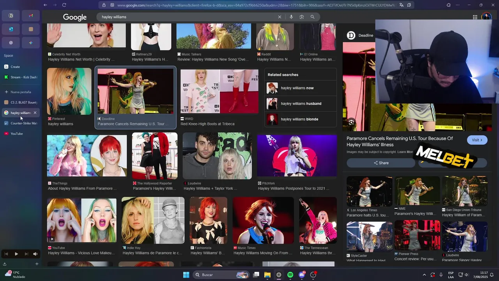Open YouTube Vicious Love Makeup thumbnail
Screen dimensions: 499x281
coord(82,220)
